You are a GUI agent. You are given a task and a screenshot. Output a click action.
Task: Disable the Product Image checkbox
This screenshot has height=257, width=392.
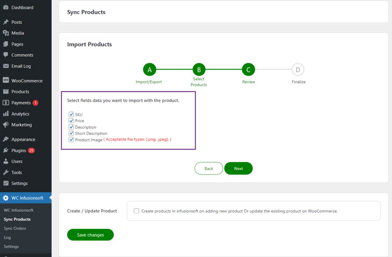(x=71, y=140)
